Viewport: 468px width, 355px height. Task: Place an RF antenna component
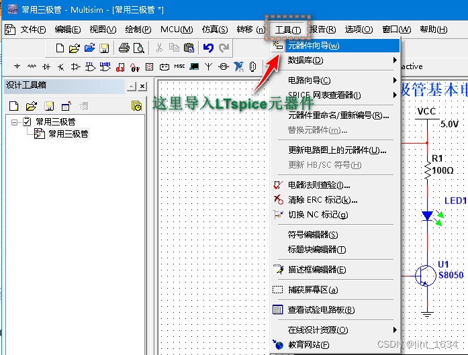pos(209,67)
